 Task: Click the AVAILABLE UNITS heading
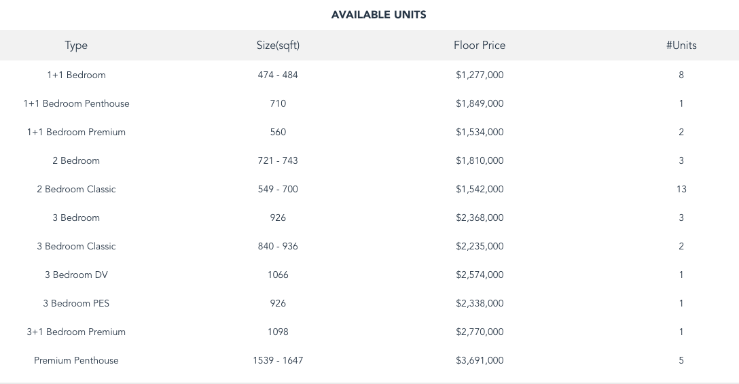pos(379,14)
